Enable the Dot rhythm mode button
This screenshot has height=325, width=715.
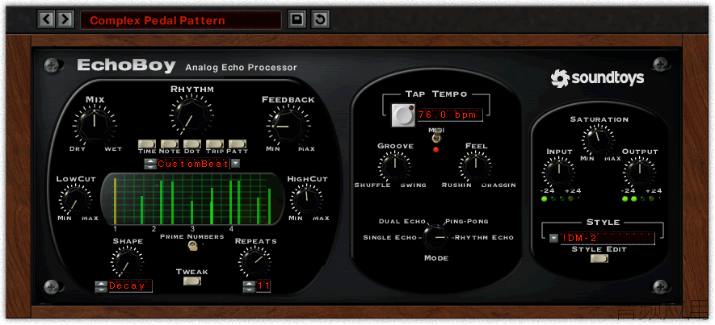pos(192,144)
